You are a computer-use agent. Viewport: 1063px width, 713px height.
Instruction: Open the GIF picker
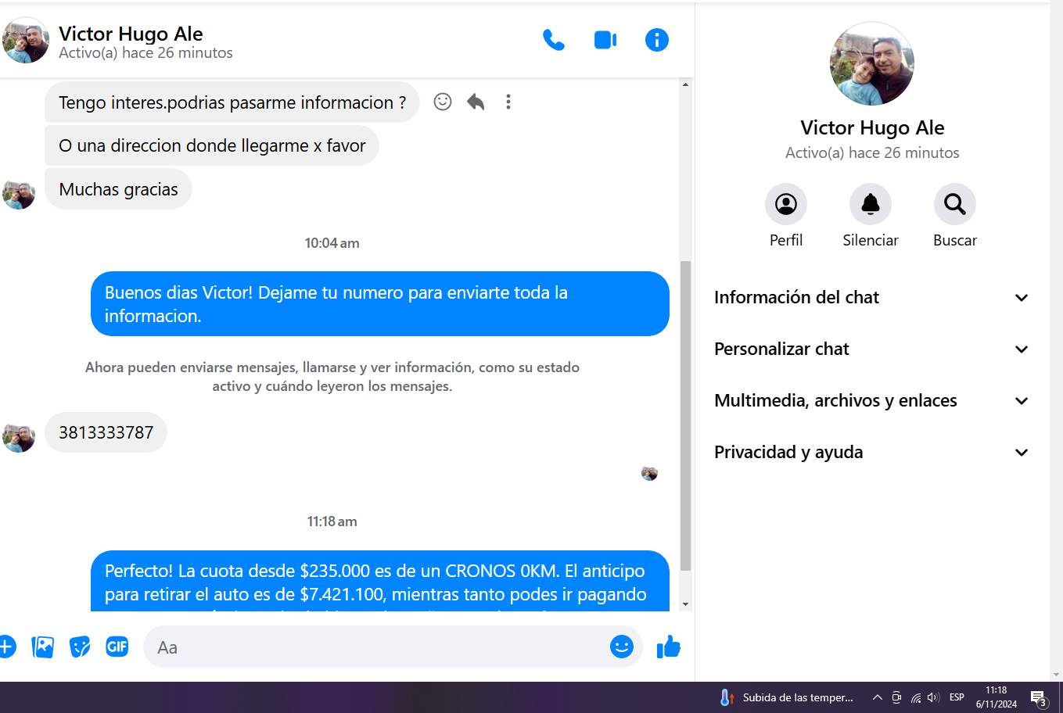[x=117, y=647]
